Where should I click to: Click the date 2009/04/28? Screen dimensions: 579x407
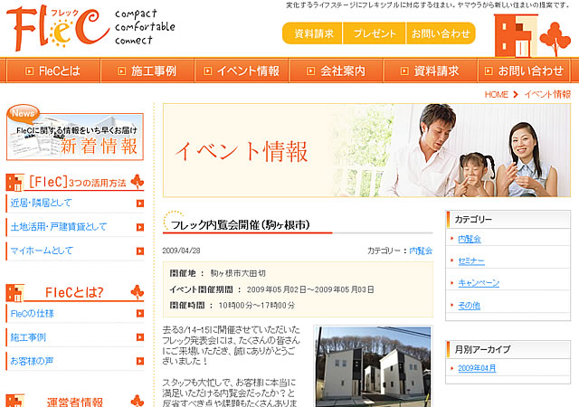click(x=181, y=251)
